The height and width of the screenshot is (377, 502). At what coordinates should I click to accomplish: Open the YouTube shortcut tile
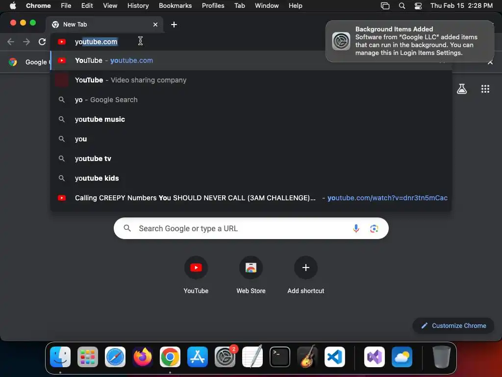[x=196, y=275]
